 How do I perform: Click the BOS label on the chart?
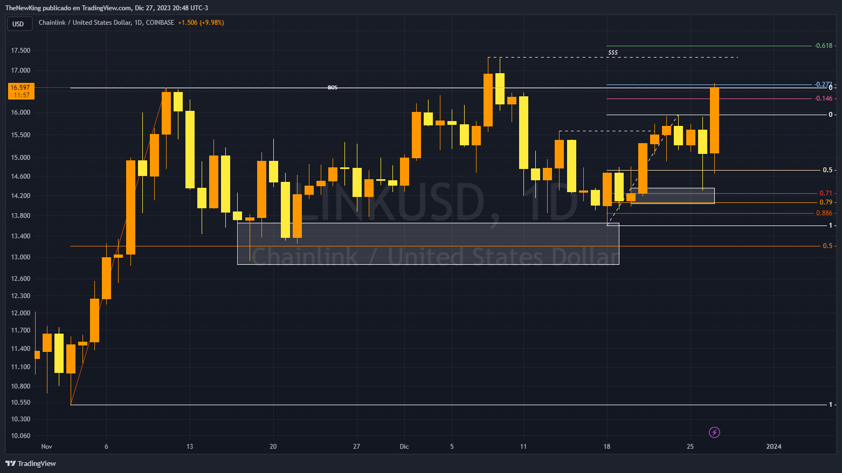(x=333, y=87)
